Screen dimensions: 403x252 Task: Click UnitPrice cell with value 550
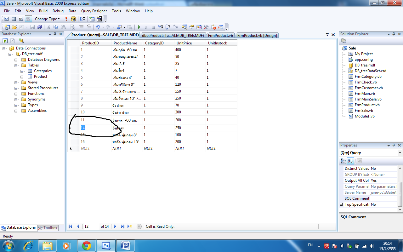(x=190, y=91)
